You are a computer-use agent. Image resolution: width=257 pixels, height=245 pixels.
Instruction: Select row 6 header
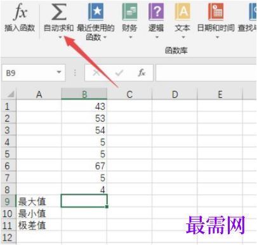(8, 166)
